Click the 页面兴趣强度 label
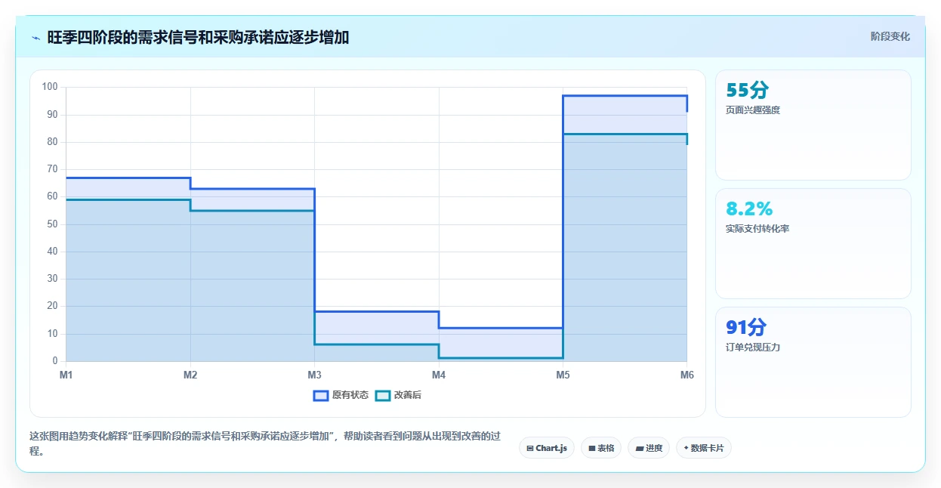This screenshot has height=488, width=941. click(x=753, y=110)
